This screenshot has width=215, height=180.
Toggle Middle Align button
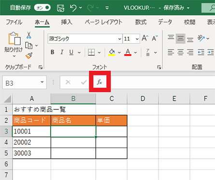coord(181,39)
